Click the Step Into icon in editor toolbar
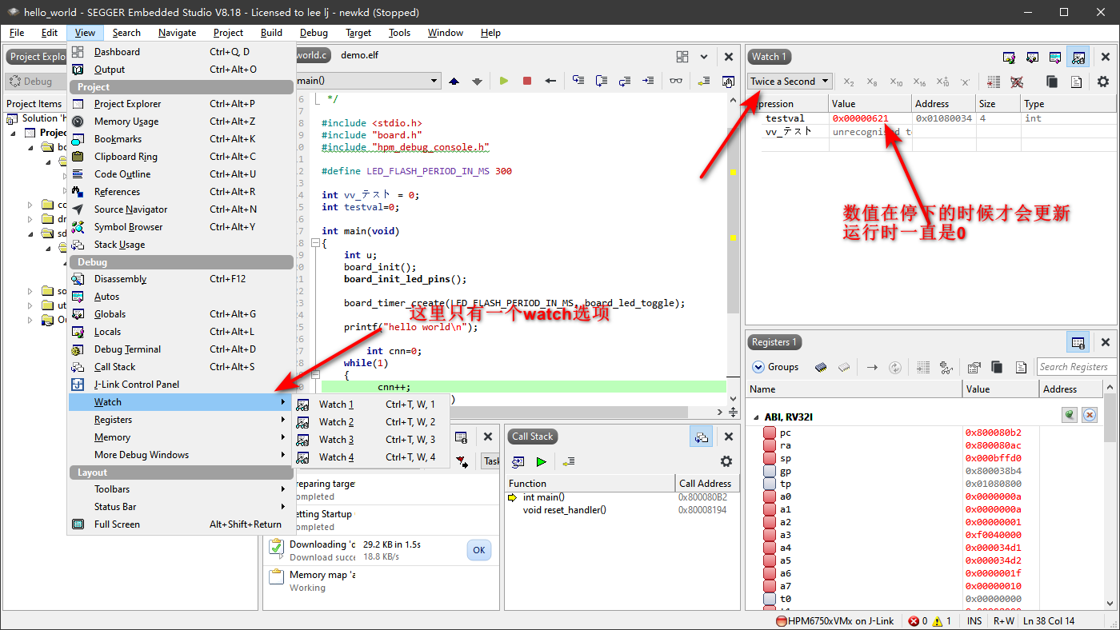1120x630 pixels. (x=578, y=81)
